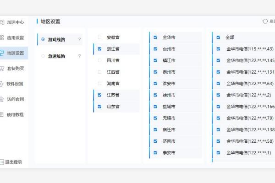Click the help icon next to 游戏线路
Screen dimensions: 275x183
click(x=79, y=39)
